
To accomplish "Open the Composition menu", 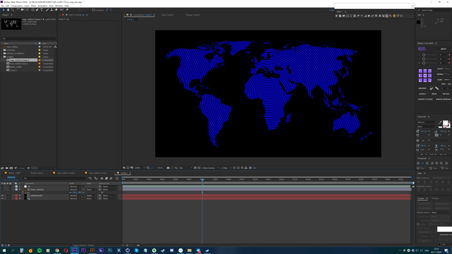I will coord(17,6).
